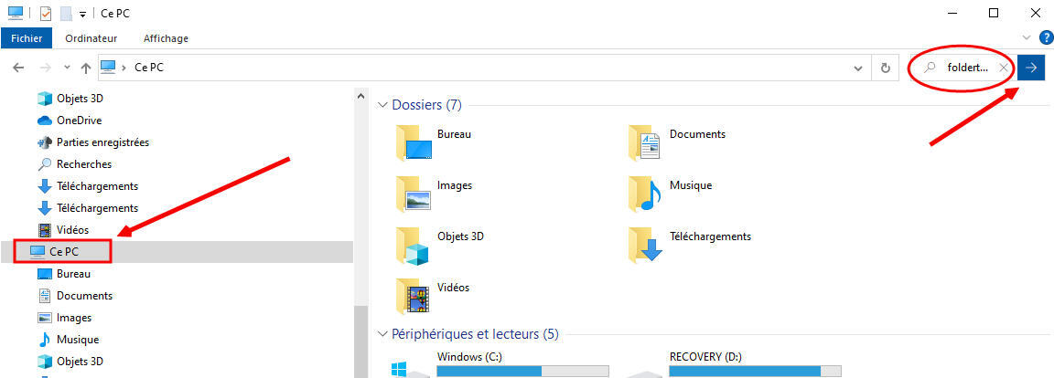This screenshot has height=378, width=1054.
Task: Click the navigation pane scrollbar thumb
Action: click(361, 341)
